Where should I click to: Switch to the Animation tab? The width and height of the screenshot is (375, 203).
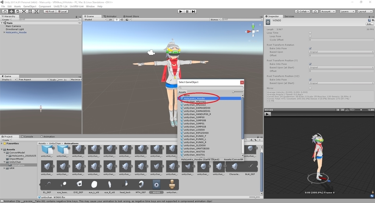coord(48,136)
